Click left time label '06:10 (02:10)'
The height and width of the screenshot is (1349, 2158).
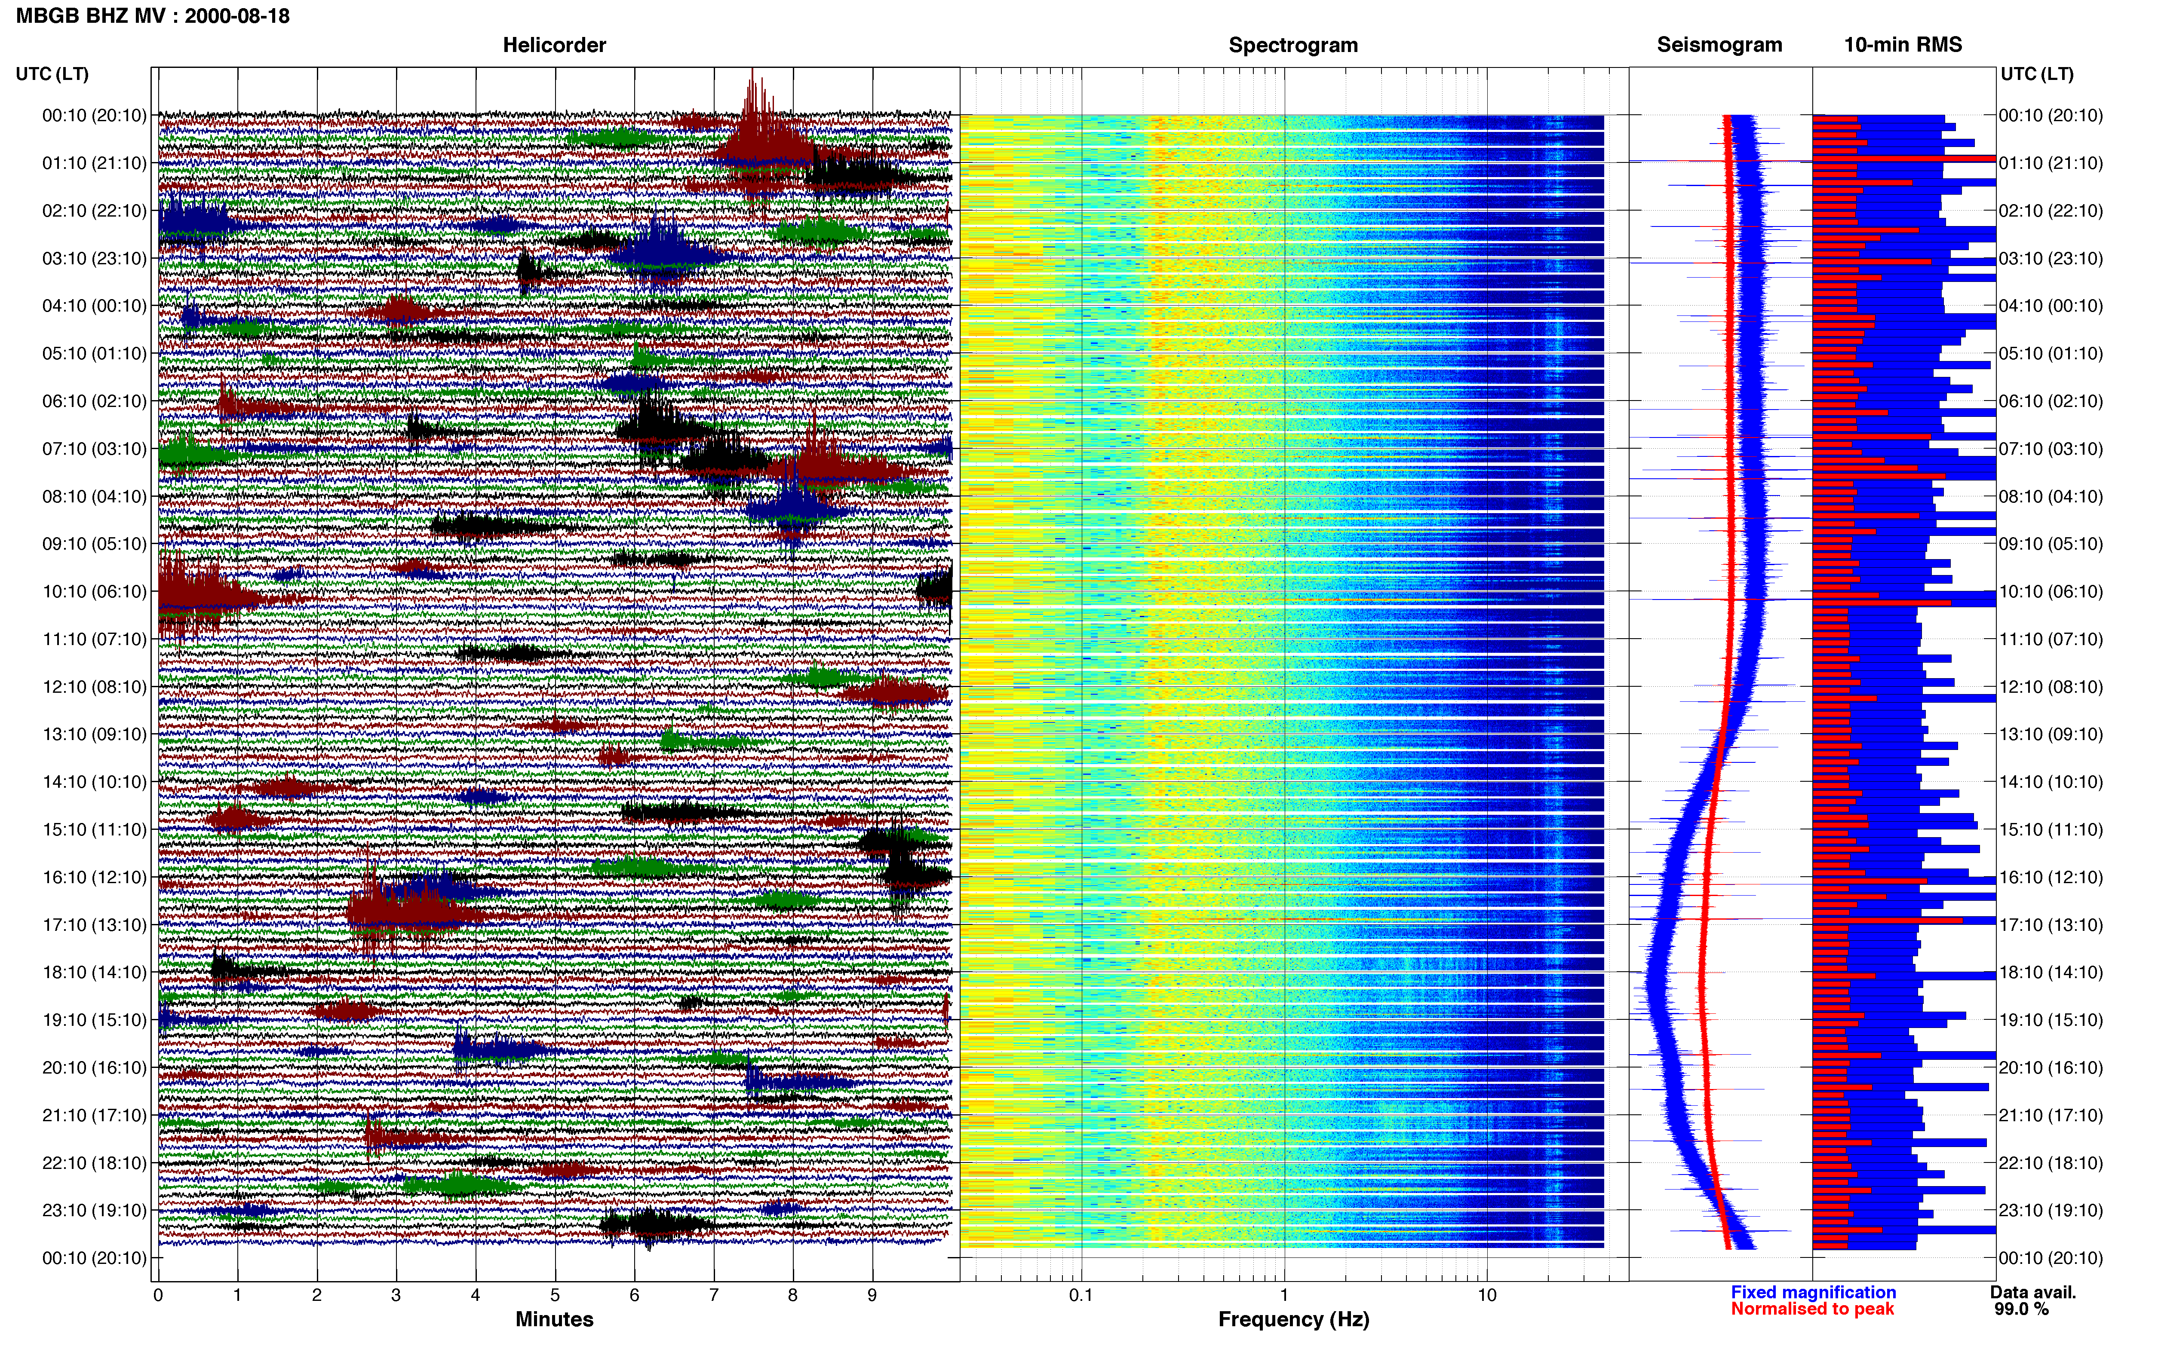click(x=95, y=401)
